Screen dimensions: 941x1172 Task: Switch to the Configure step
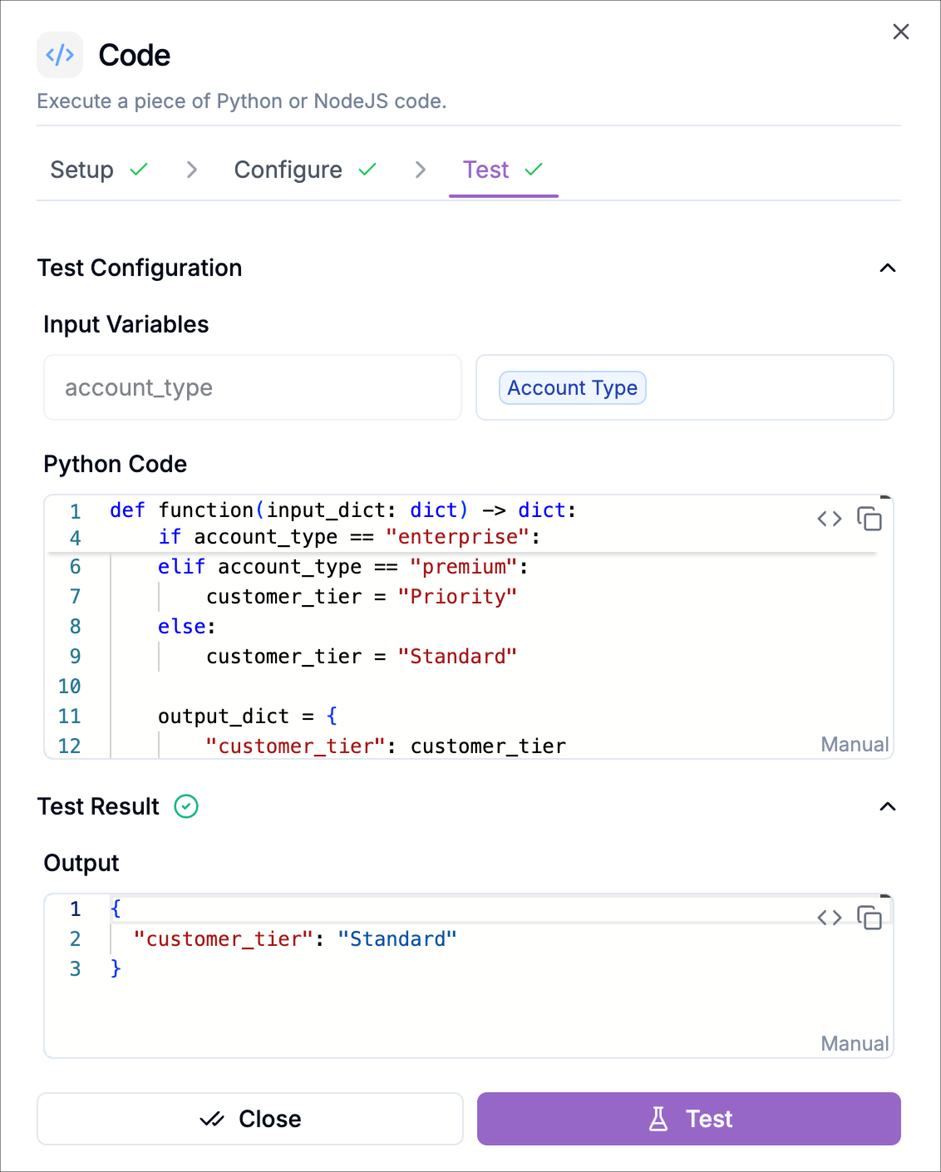click(x=287, y=169)
